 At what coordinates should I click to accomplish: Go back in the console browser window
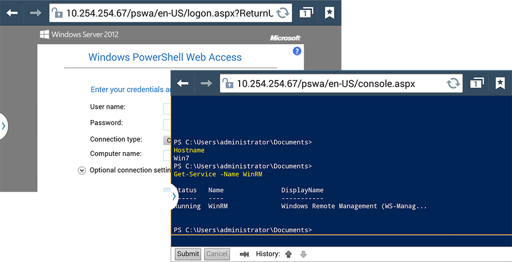(183, 83)
